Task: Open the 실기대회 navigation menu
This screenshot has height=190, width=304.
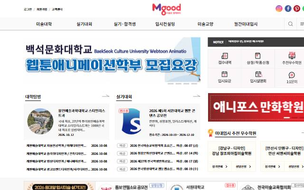Action: [x=85, y=24]
